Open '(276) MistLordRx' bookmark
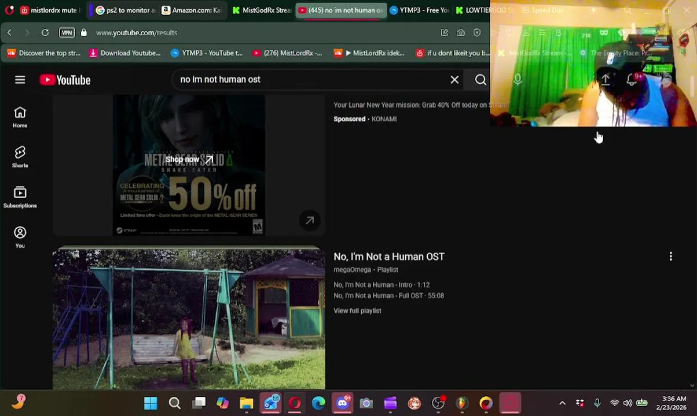 click(287, 53)
